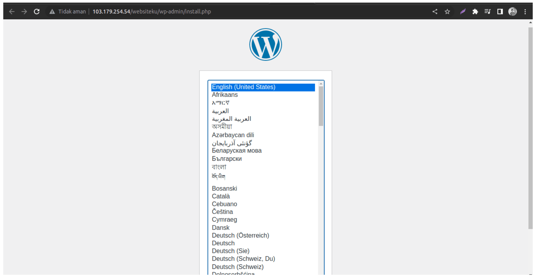536x280 pixels.
Task: Click the browser back arrow
Action: coord(12,12)
